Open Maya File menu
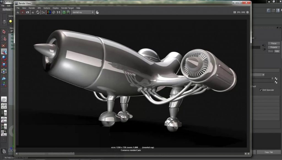Image resolution: width=282 pixels, height=160 pixels. (3, 6)
